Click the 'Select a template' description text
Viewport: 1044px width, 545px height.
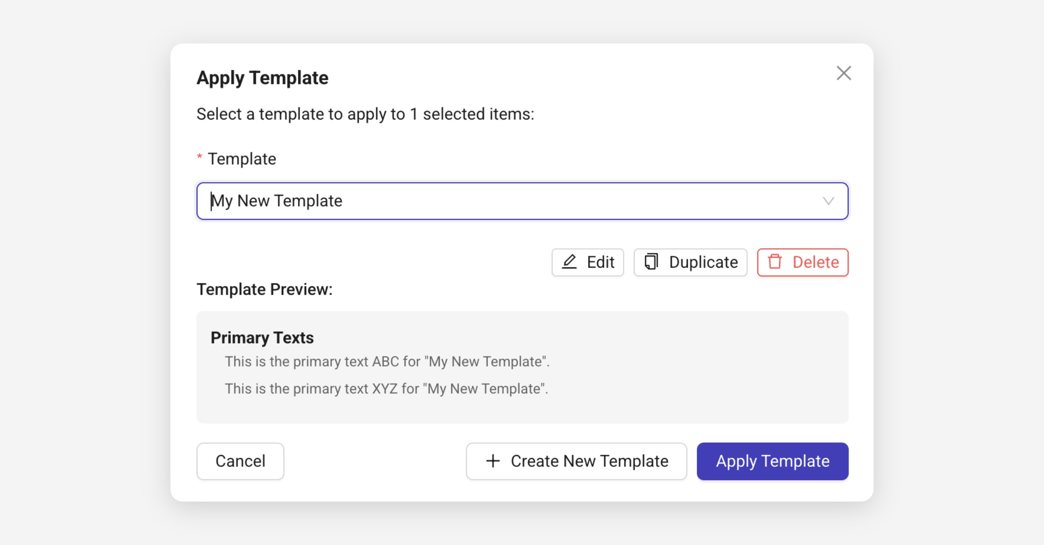tap(365, 114)
